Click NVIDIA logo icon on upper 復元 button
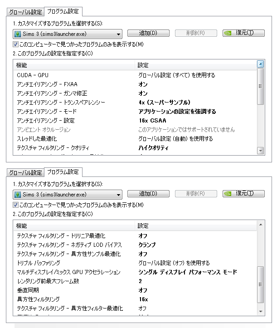Viewport: 277px width, 328px height. pyautogui.click(x=228, y=33)
